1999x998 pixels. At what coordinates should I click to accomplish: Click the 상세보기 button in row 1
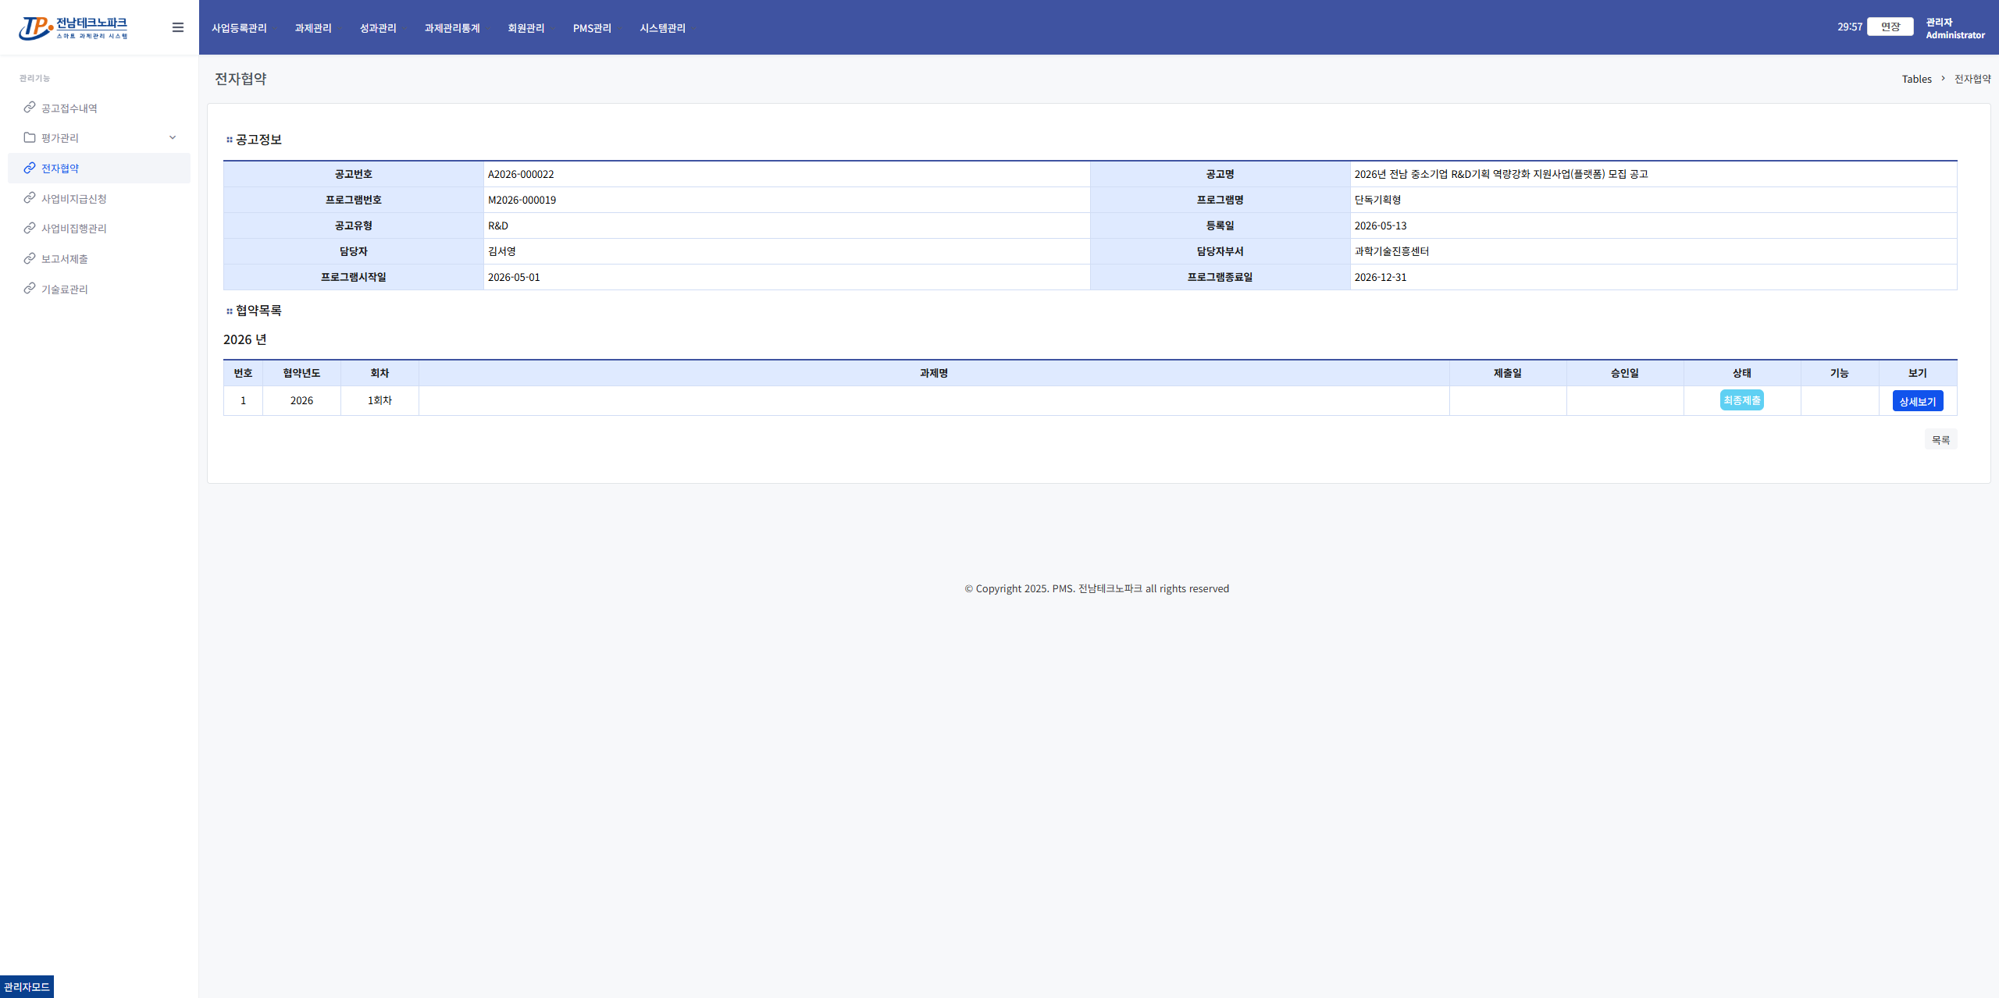(x=1918, y=401)
